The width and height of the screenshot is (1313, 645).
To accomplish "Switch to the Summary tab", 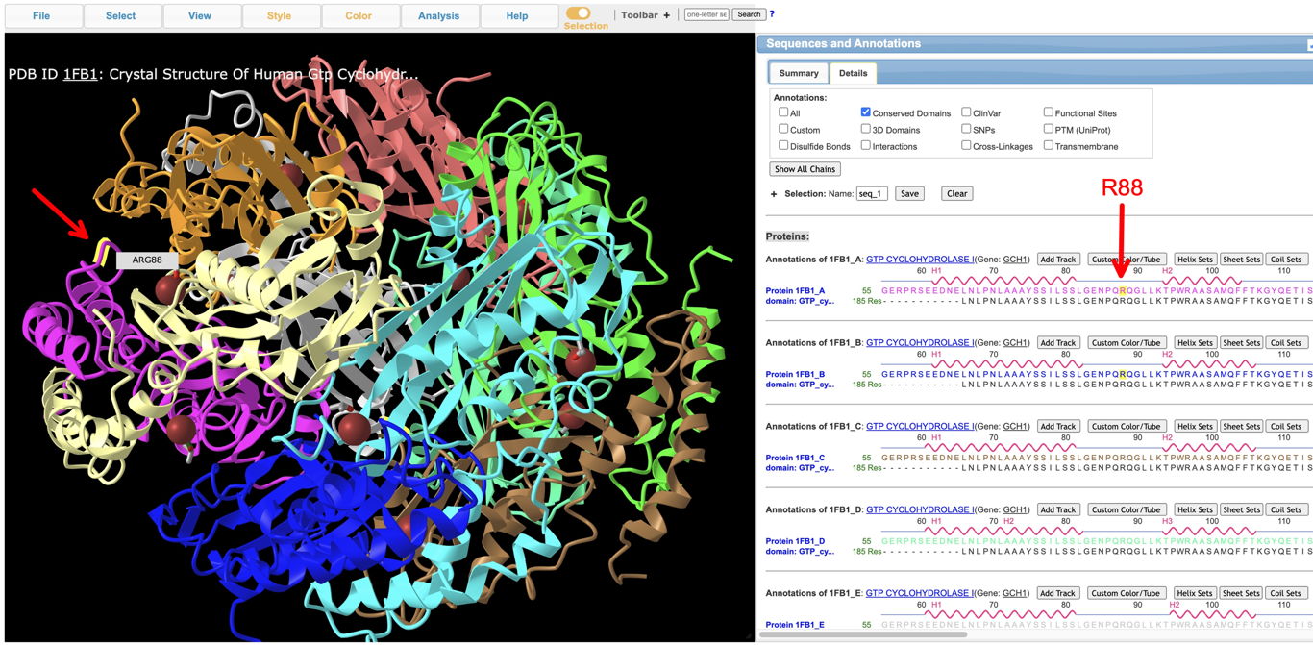I will [798, 73].
